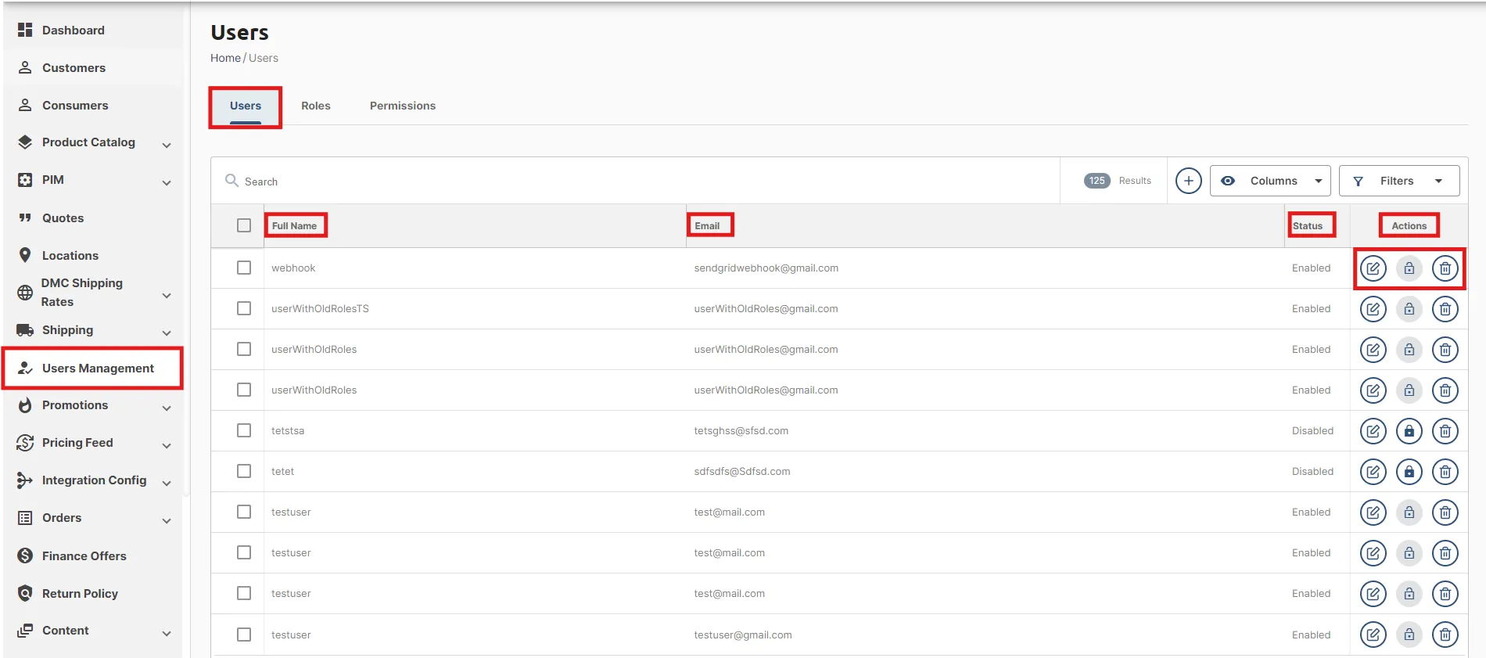Add a new user with plus icon
This screenshot has height=658, width=1486.
[1188, 181]
